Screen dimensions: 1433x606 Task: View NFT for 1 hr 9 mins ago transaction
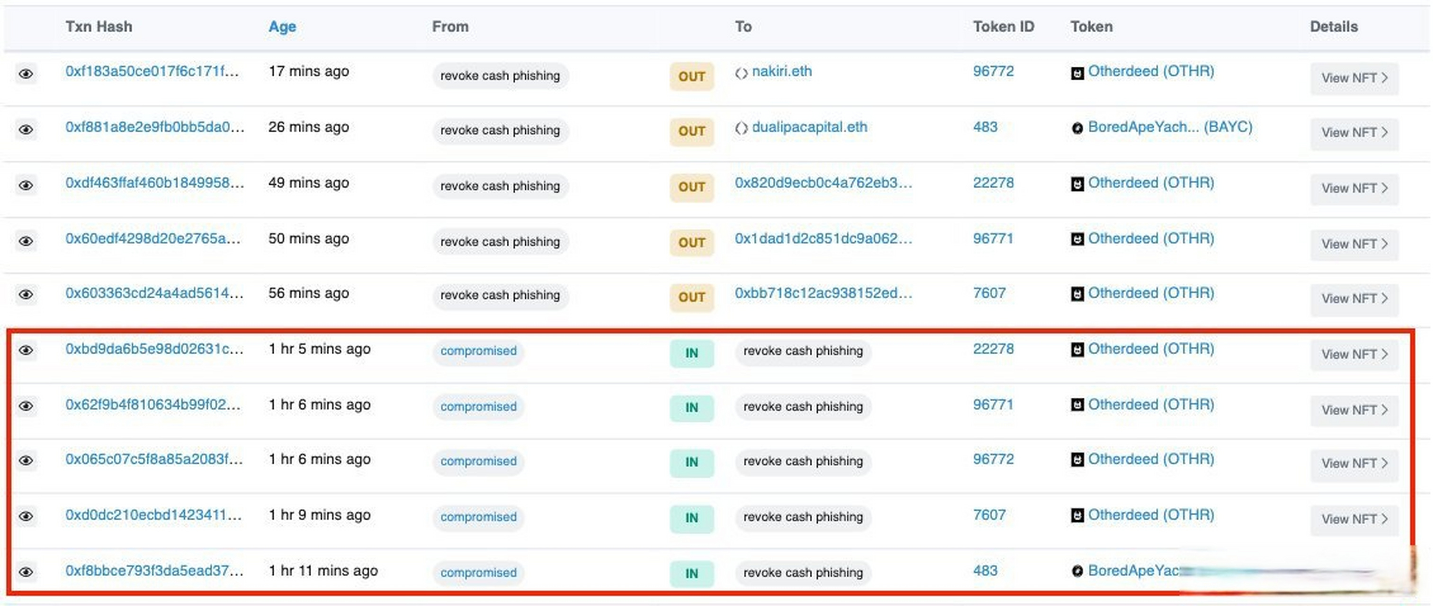[x=1354, y=520]
